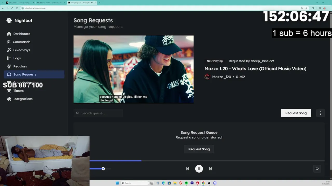The width and height of the screenshot is (332, 186).
Task: Open OBS Studio from the taskbar
Action: point(209,183)
